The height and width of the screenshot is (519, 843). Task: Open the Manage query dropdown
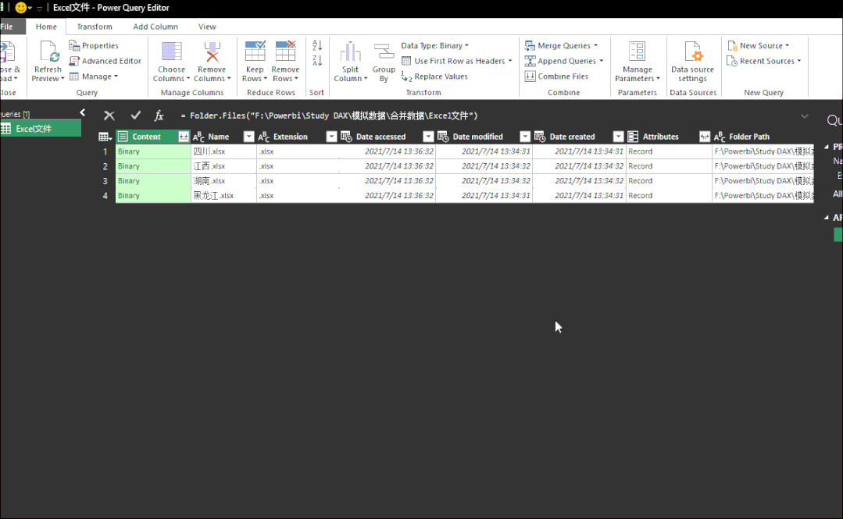94,76
